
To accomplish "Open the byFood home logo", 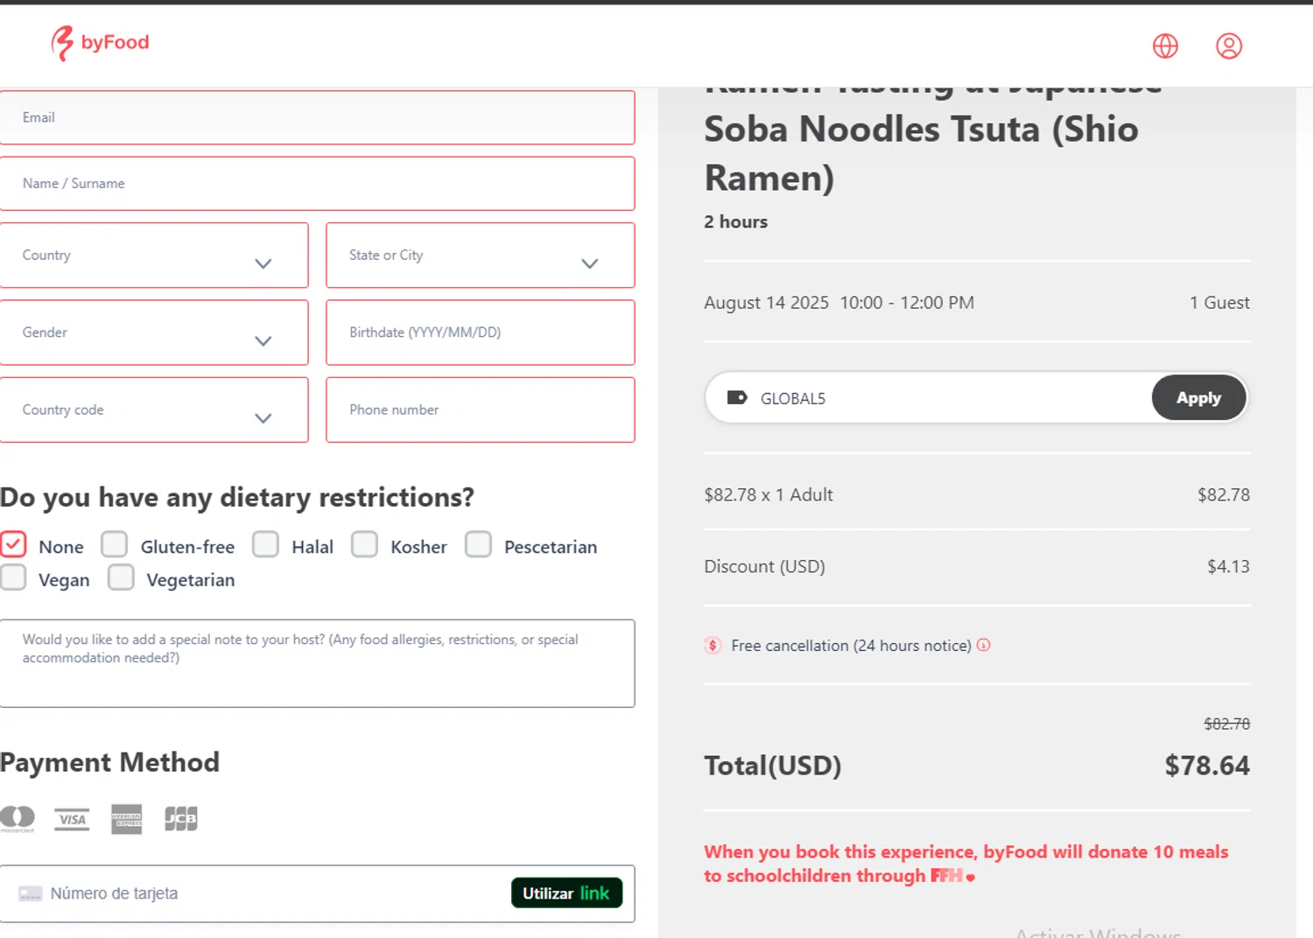I will coord(100,43).
